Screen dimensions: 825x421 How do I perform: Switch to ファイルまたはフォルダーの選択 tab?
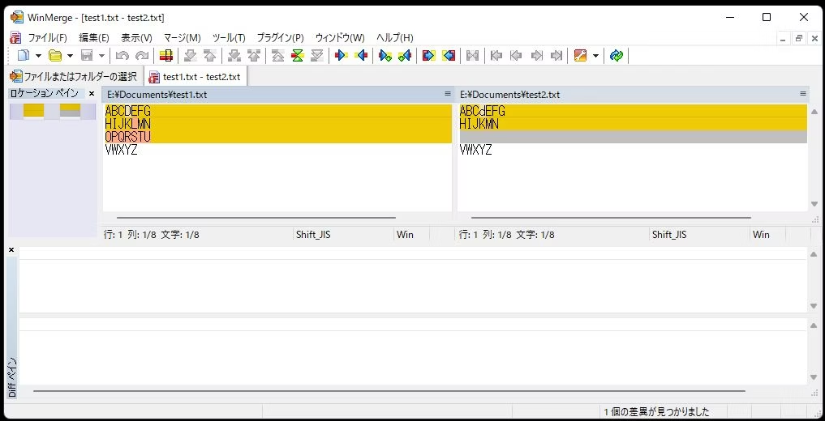[x=75, y=76]
